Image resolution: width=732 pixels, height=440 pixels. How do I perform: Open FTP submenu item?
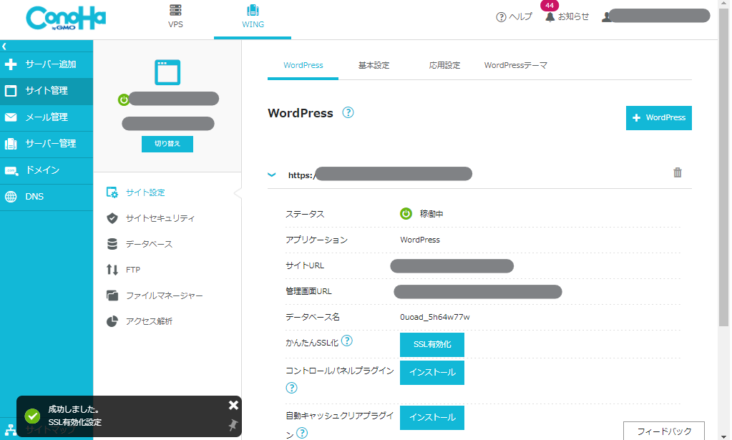tap(132, 270)
